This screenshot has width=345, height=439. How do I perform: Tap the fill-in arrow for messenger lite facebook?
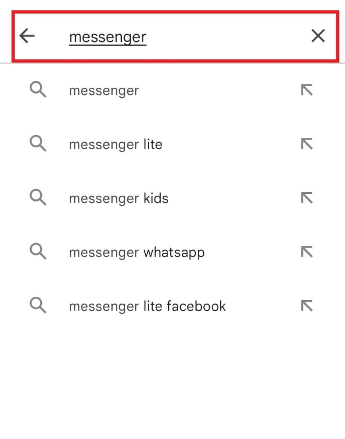tap(307, 306)
